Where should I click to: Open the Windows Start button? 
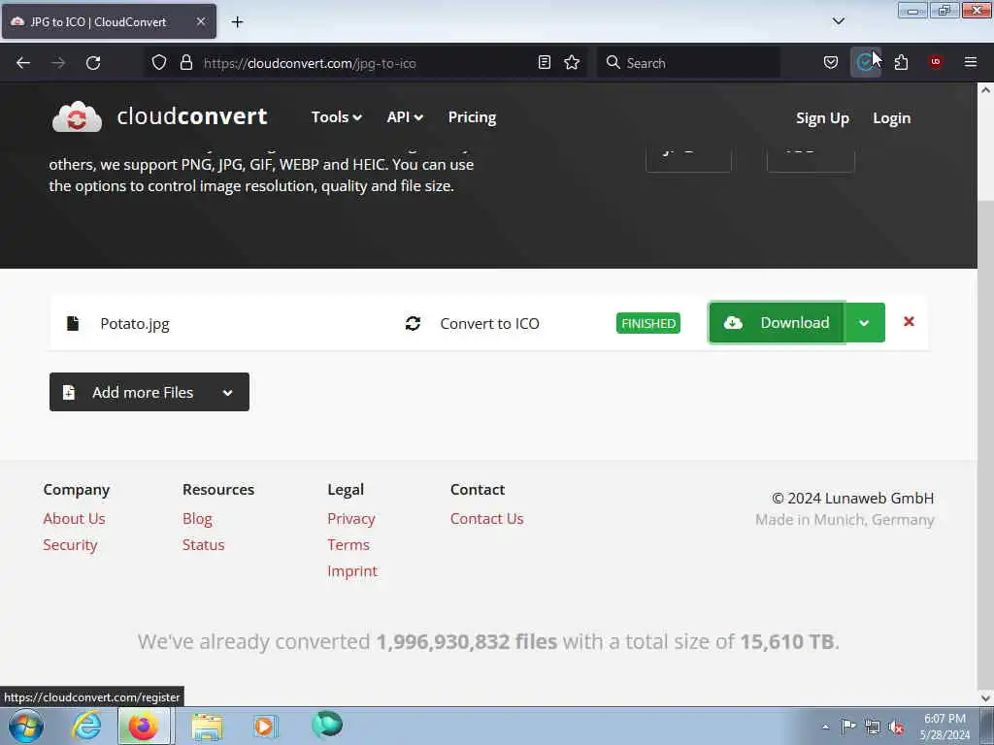26,726
